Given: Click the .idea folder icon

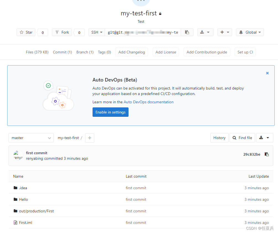Looking at the screenshot, I should tap(15, 188).
